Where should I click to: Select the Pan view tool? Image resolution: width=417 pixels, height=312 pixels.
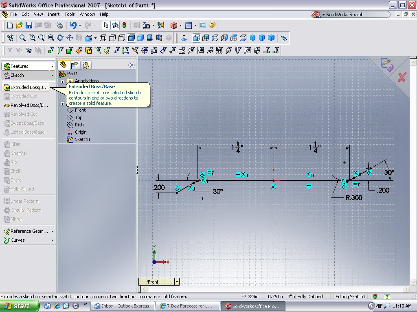[69, 38]
